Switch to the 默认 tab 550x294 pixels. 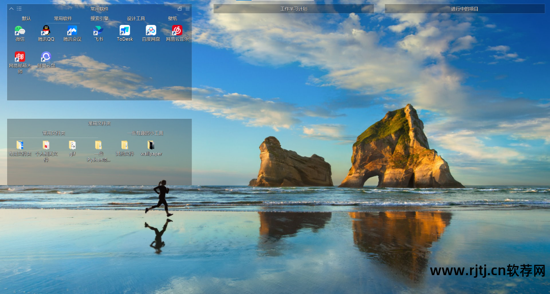click(26, 18)
